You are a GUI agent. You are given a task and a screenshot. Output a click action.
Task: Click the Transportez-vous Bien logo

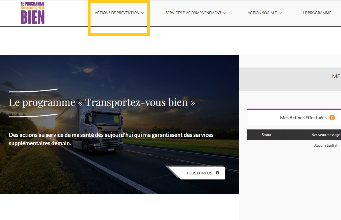tap(32, 13)
